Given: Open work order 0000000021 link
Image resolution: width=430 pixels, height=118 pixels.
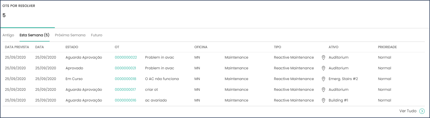Looking at the screenshot, I should [125, 68].
